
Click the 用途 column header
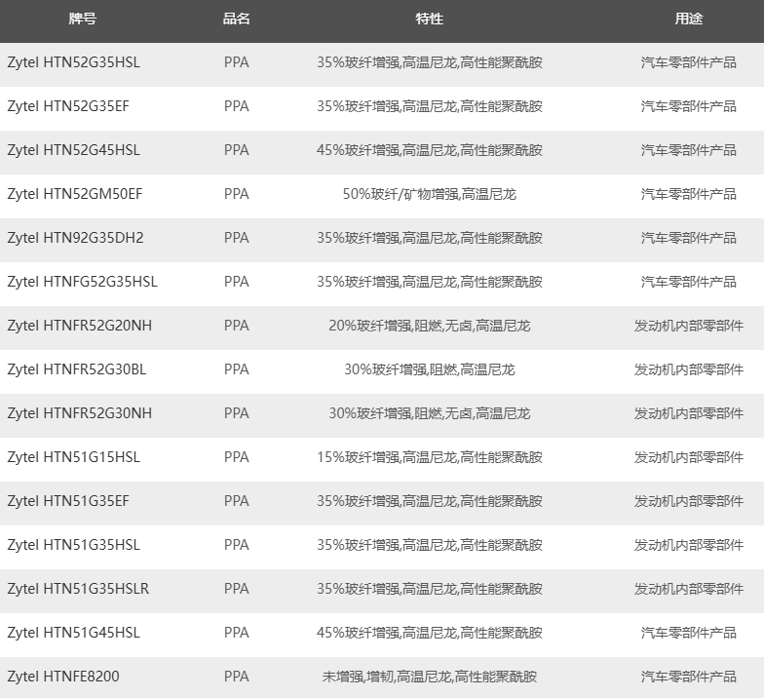tap(688, 19)
